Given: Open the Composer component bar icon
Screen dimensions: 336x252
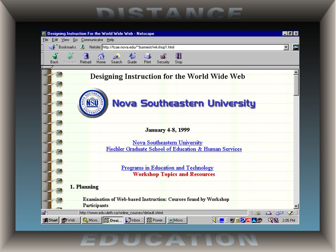Looking at the screenshot, I should (290, 213).
